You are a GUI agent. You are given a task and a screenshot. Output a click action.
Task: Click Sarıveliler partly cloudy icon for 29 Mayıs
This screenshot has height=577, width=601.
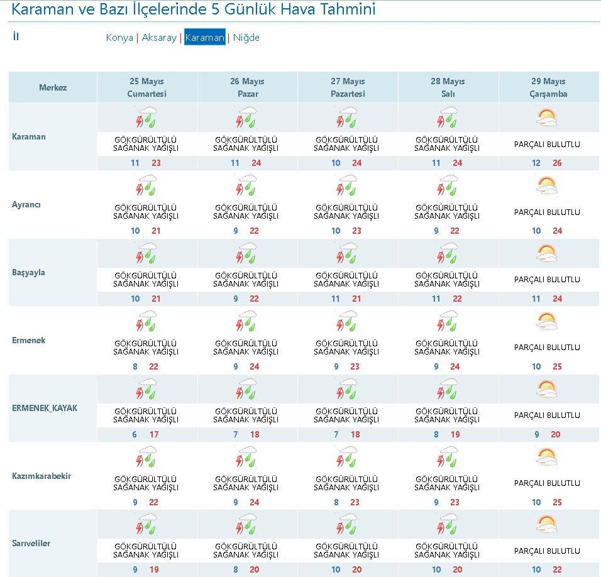(x=546, y=525)
